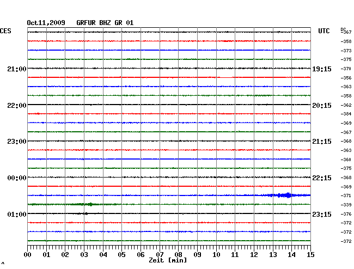Image resolution: width=354 pixels, height=269 pixels.
Task: Select the DC offset value -356
Action: tap(346, 78)
